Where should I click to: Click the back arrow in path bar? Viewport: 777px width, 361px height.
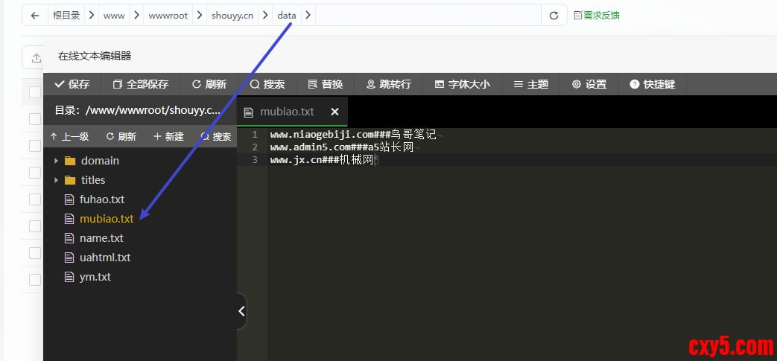(35, 16)
